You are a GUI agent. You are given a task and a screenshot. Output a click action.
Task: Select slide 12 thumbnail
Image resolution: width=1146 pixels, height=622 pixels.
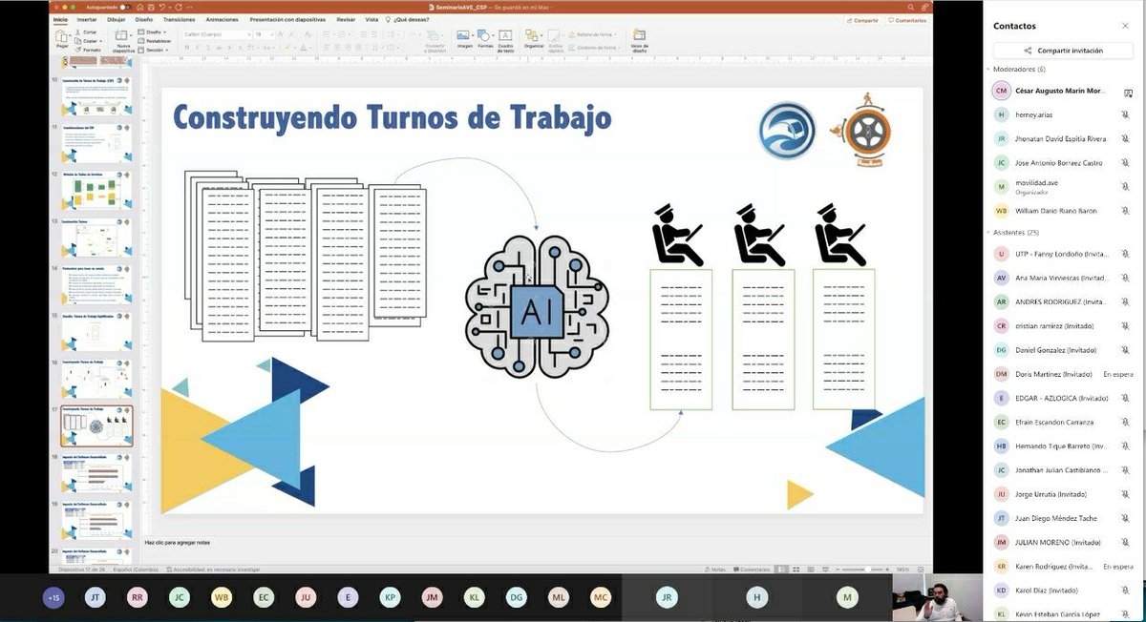(x=96, y=190)
